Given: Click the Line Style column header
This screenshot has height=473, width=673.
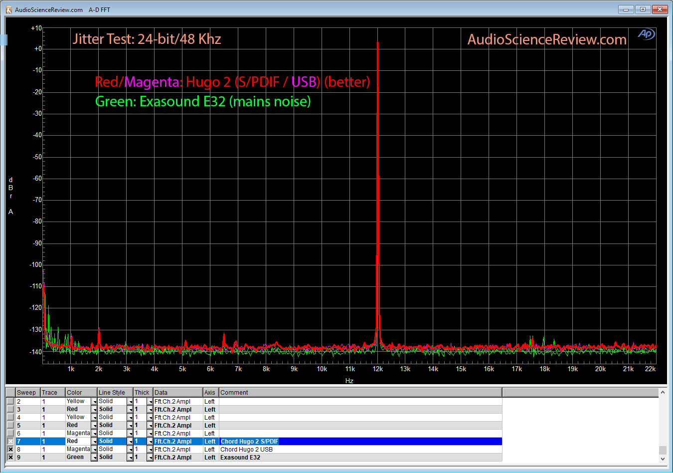Looking at the screenshot, I should coord(115,393).
